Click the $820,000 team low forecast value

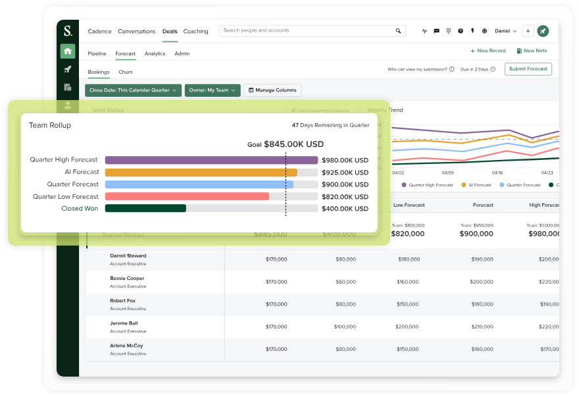point(408,234)
